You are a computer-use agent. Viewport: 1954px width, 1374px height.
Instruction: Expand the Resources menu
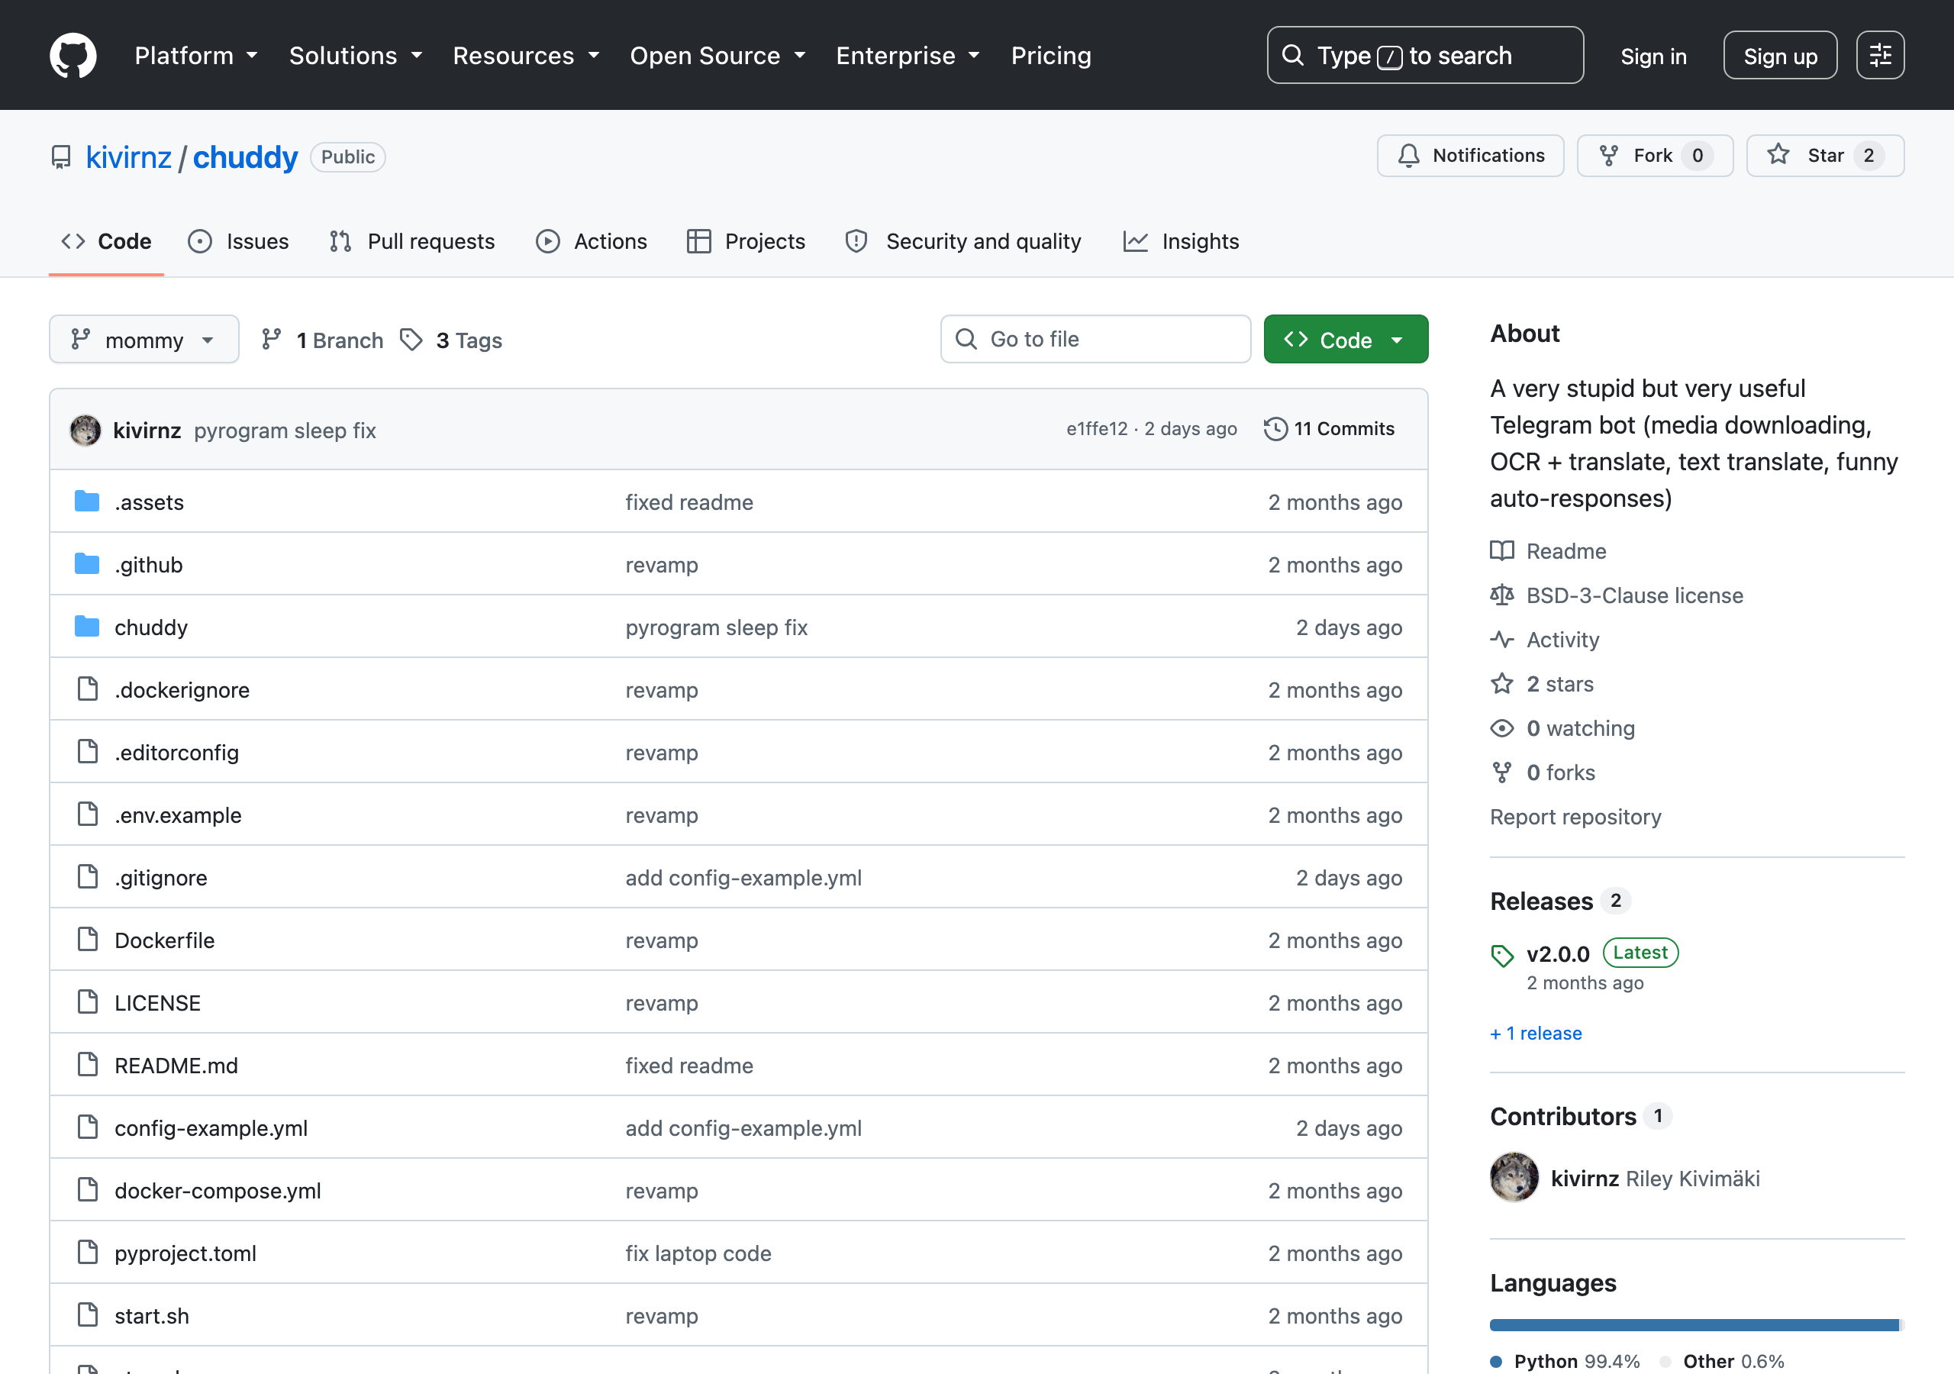tap(526, 55)
